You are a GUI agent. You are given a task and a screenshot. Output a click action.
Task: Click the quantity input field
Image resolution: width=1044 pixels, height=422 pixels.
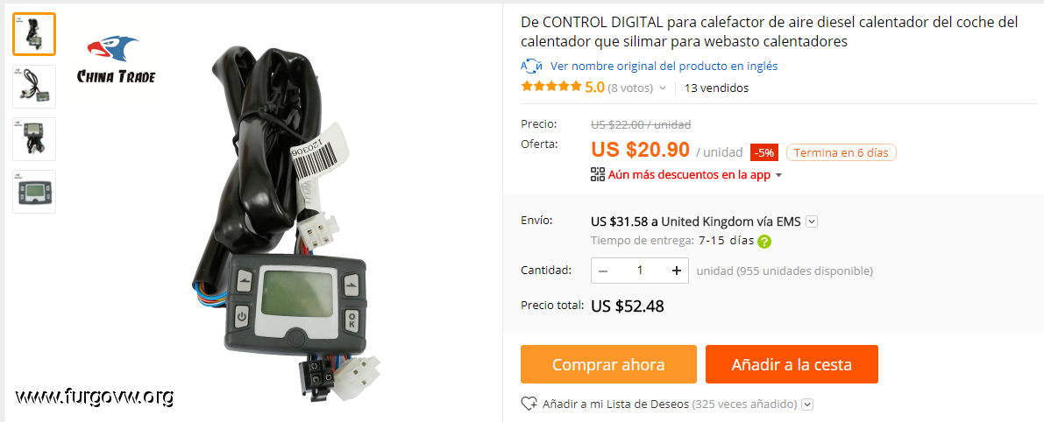[640, 271]
